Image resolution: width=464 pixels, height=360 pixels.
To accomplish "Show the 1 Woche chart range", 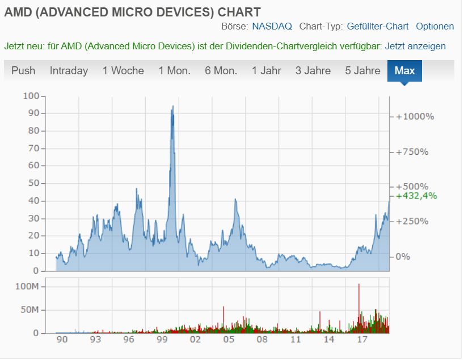I will (x=123, y=71).
